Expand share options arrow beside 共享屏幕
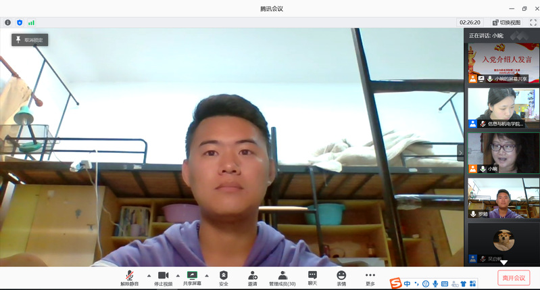The height and width of the screenshot is (290, 540). click(x=207, y=275)
